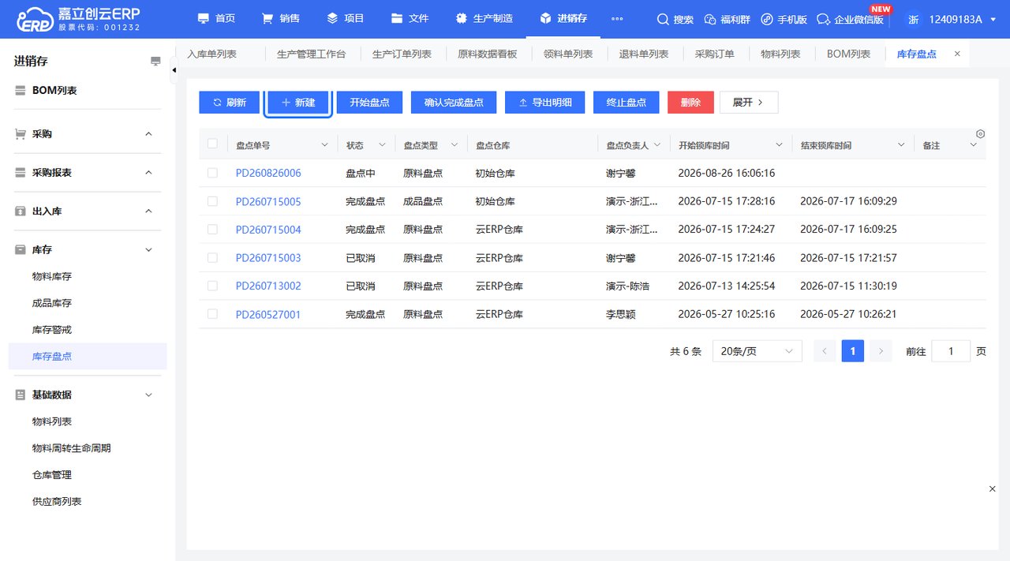1010x561 pixels.
Task: Check the row PD260715005 checkbox
Action: tap(212, 201)
